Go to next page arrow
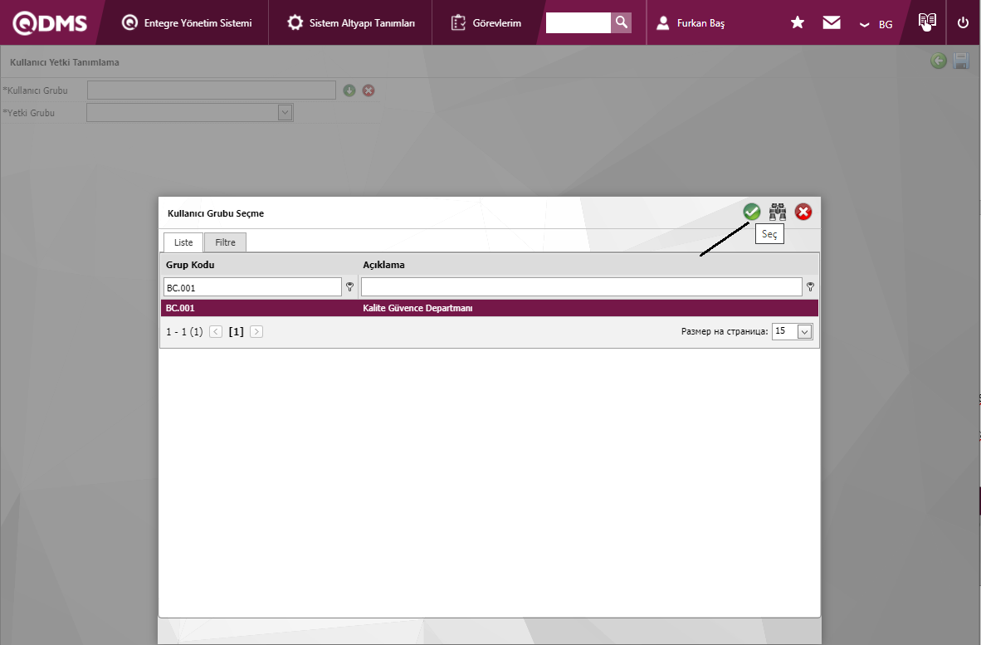 point(256,331)
